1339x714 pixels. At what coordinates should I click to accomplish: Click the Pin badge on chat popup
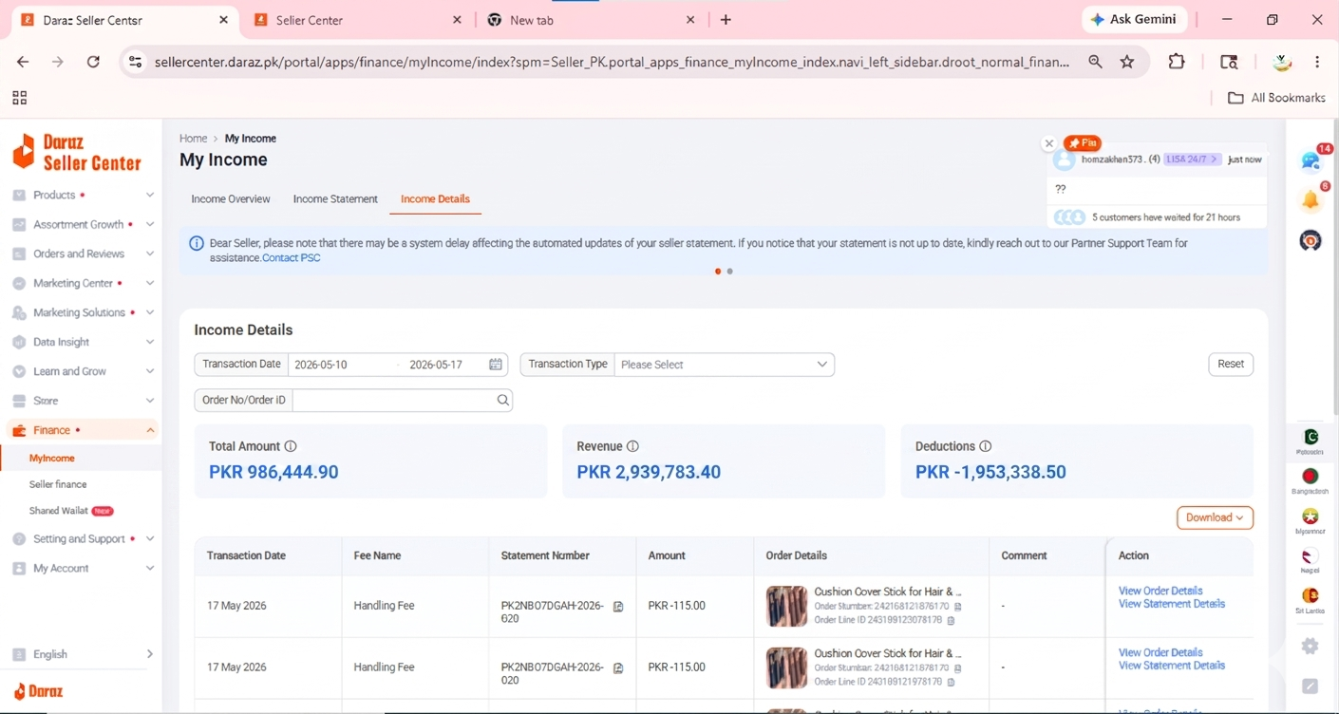1082,143
